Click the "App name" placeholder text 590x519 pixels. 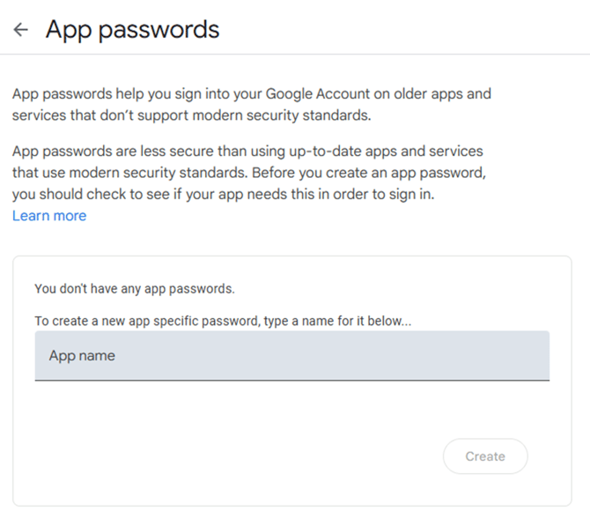coord(82,356)
